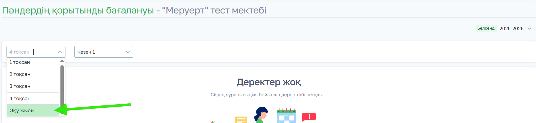Screen dimensions: 536x123
Task: Choose the "2 тоқсан" option
Action: click(x=33, y=74)
